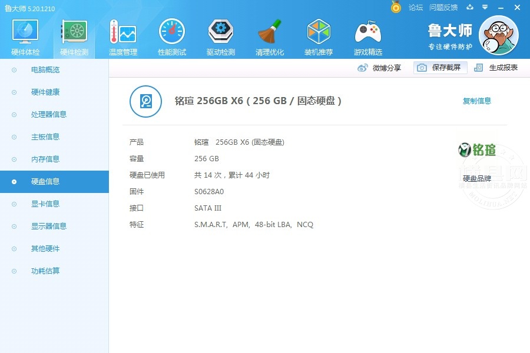Click the product value 铭瑄 256GB X6 (固态硬盘)
530x353 pixels.
coord(239,142)
